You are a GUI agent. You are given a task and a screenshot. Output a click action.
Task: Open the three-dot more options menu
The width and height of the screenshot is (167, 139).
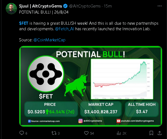click(x=159, y=6)
